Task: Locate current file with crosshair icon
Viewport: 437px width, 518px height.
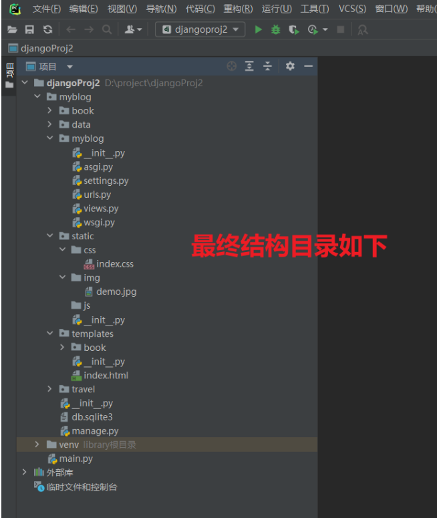Action: pyautogui.click(x=232, y=66)
